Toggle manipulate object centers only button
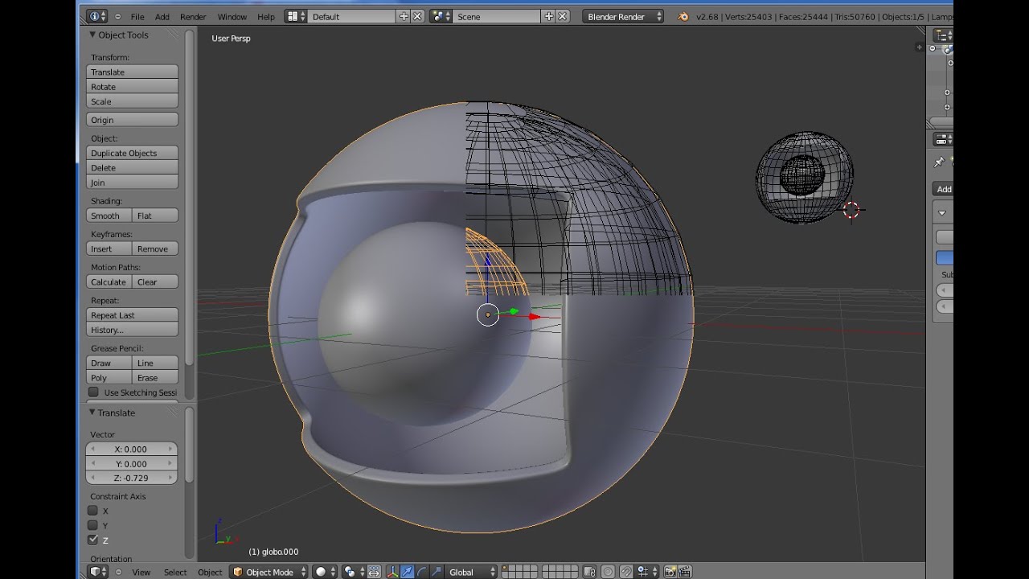Screen dimensions: 1029x579 tap(374, 572)
